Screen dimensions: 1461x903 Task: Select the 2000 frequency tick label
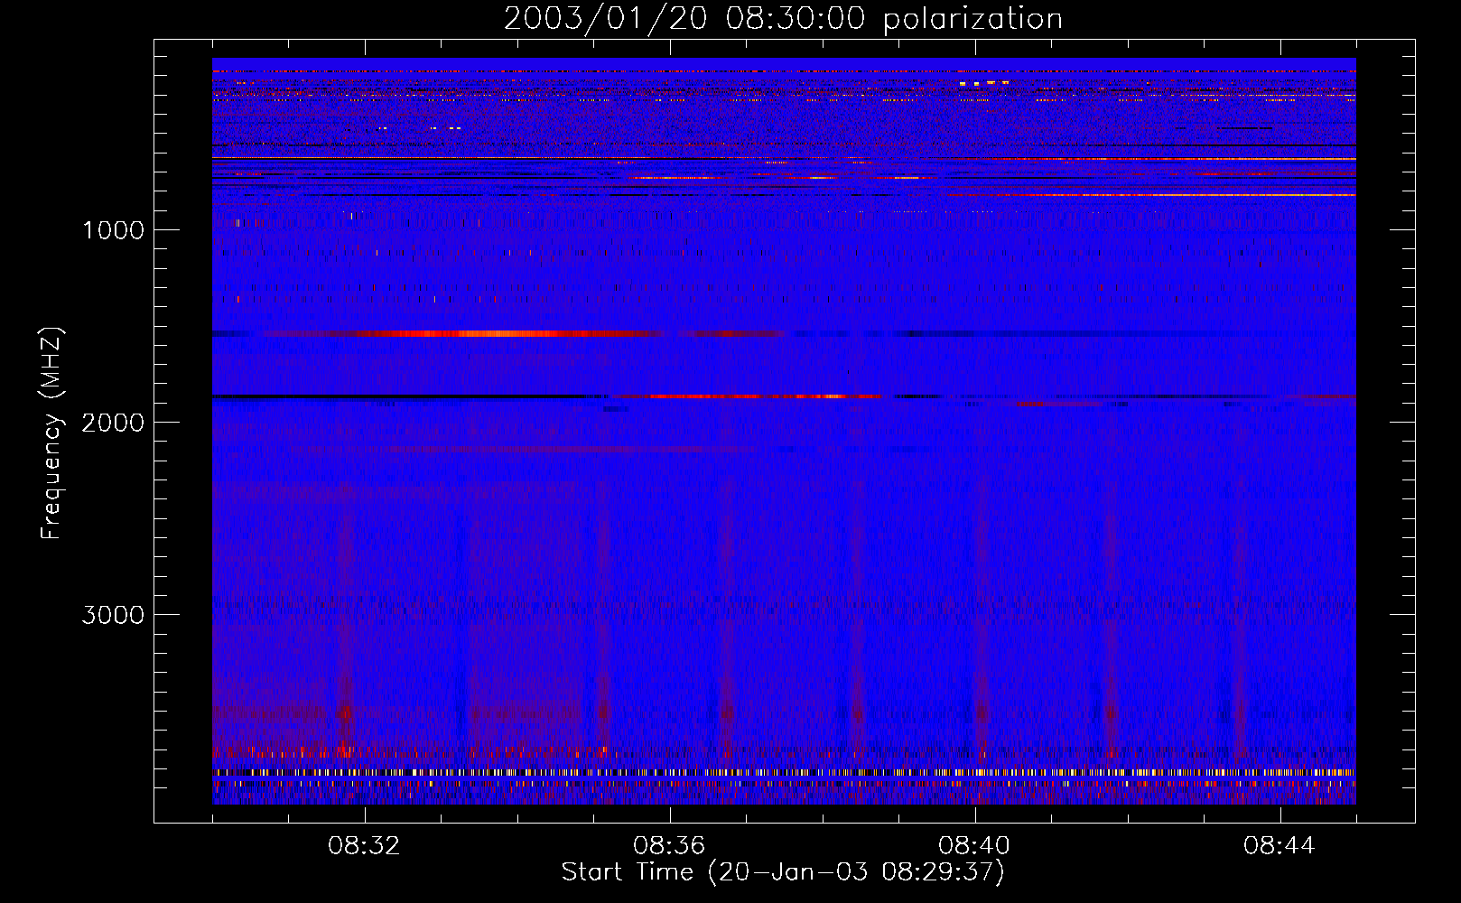click(113, 423)
